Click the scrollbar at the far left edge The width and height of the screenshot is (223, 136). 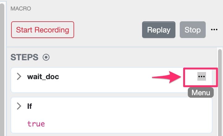[2, 68]
